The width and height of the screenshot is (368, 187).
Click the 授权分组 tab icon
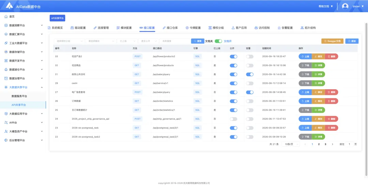210,28
